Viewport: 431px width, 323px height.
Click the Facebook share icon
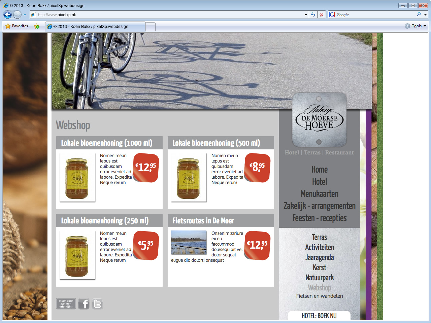(x=84, y=304)
